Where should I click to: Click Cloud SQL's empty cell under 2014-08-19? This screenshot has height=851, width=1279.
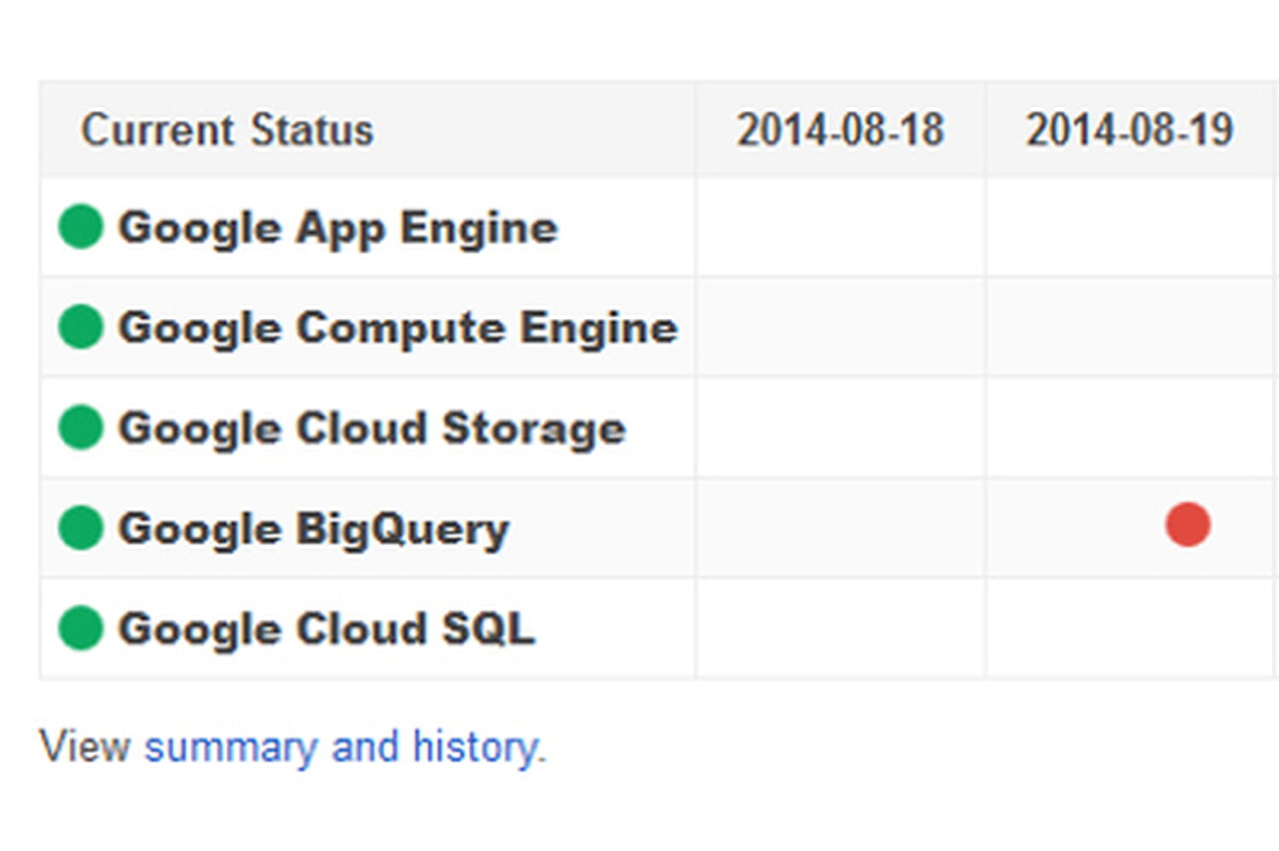pyautogui.click(x=1129, y=629)
